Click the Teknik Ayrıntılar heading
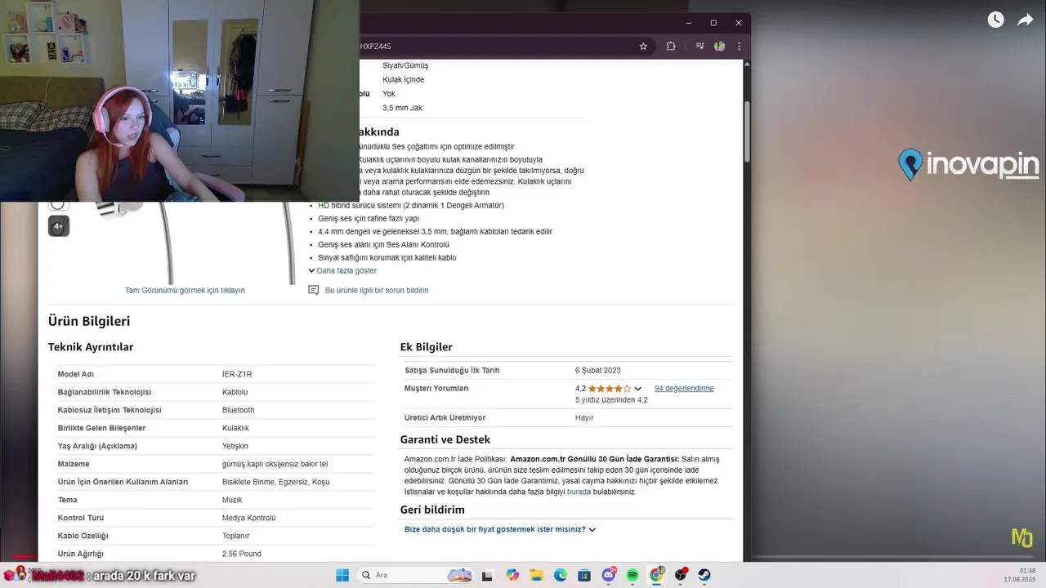The width and height of the screenshot is (1046, 588). (x=91, y=347)
